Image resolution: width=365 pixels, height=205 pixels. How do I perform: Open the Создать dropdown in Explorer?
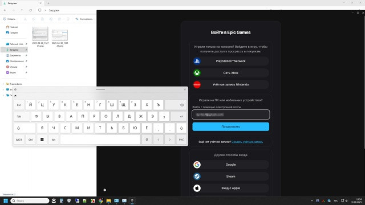(10, 19)
